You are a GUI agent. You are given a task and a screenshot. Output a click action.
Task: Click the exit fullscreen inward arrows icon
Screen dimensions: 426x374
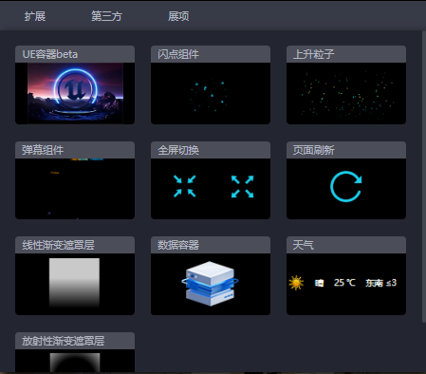click(185, 186)
